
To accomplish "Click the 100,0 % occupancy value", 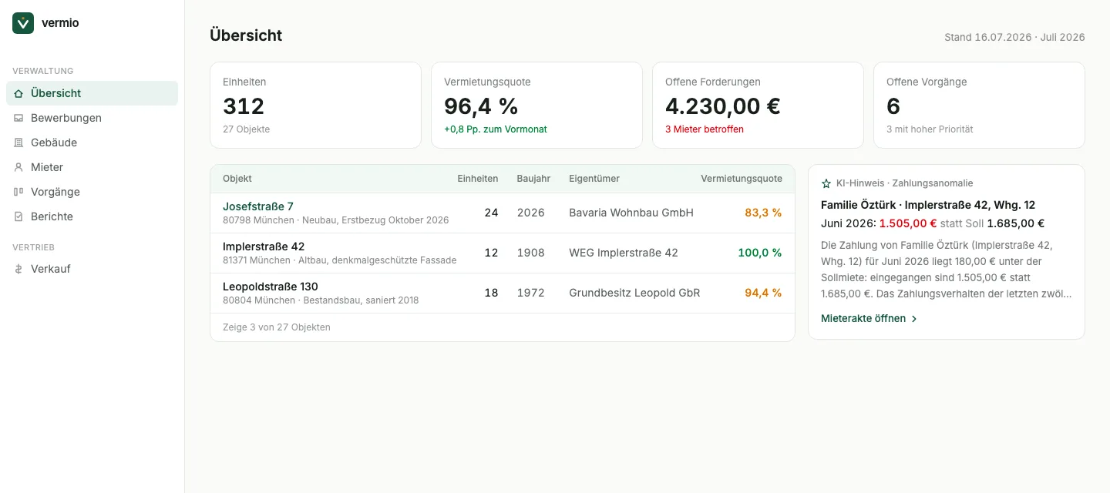I will click(x=760, y=253).
